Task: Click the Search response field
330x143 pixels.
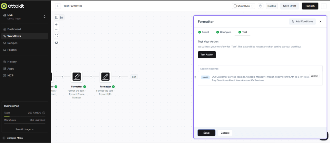Action: pyautogui.click(x=260, y=69)
